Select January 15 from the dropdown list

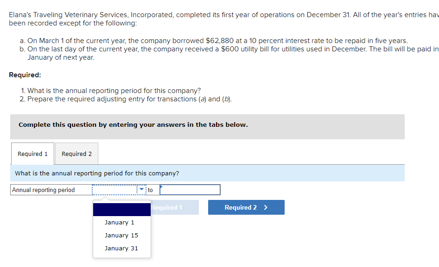click(121, 235)
